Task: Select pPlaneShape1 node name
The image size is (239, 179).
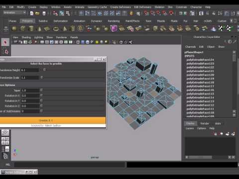Action: 194,52
